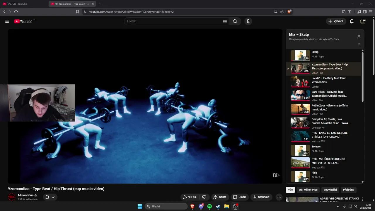The width and height of the screenshot is (375, 211).
Task: Click the browser address bar URL
Action: [x=132, y=12]
